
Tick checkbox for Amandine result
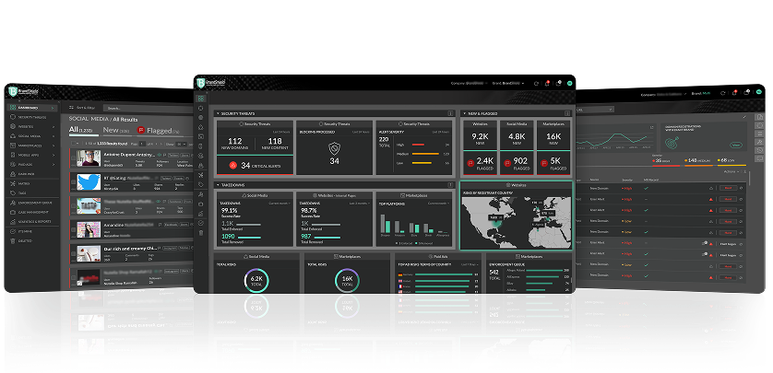click(74, 230)
